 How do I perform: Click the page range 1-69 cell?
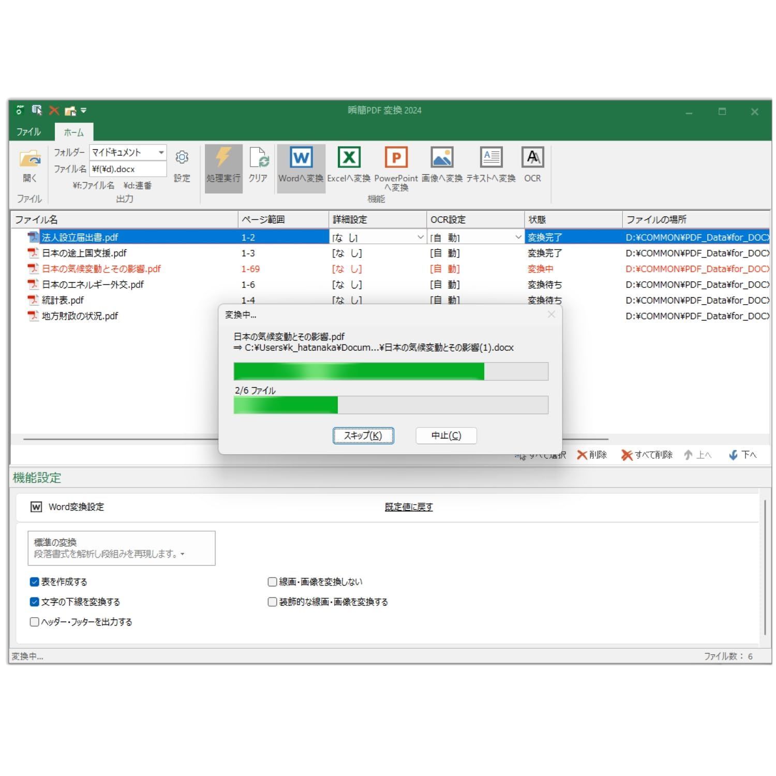click(x=250, y=269)
